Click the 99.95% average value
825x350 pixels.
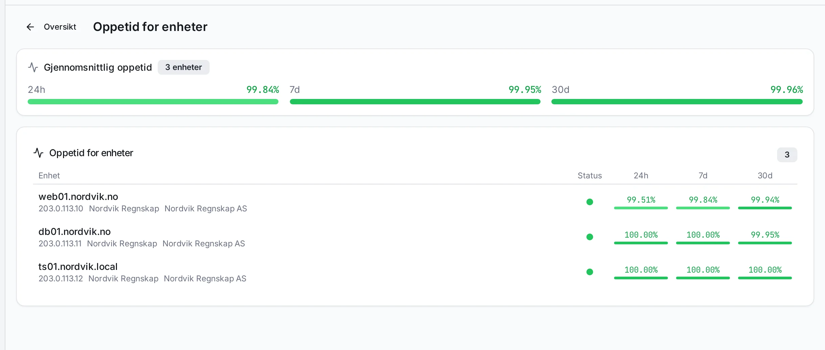[x=525, y=90]
